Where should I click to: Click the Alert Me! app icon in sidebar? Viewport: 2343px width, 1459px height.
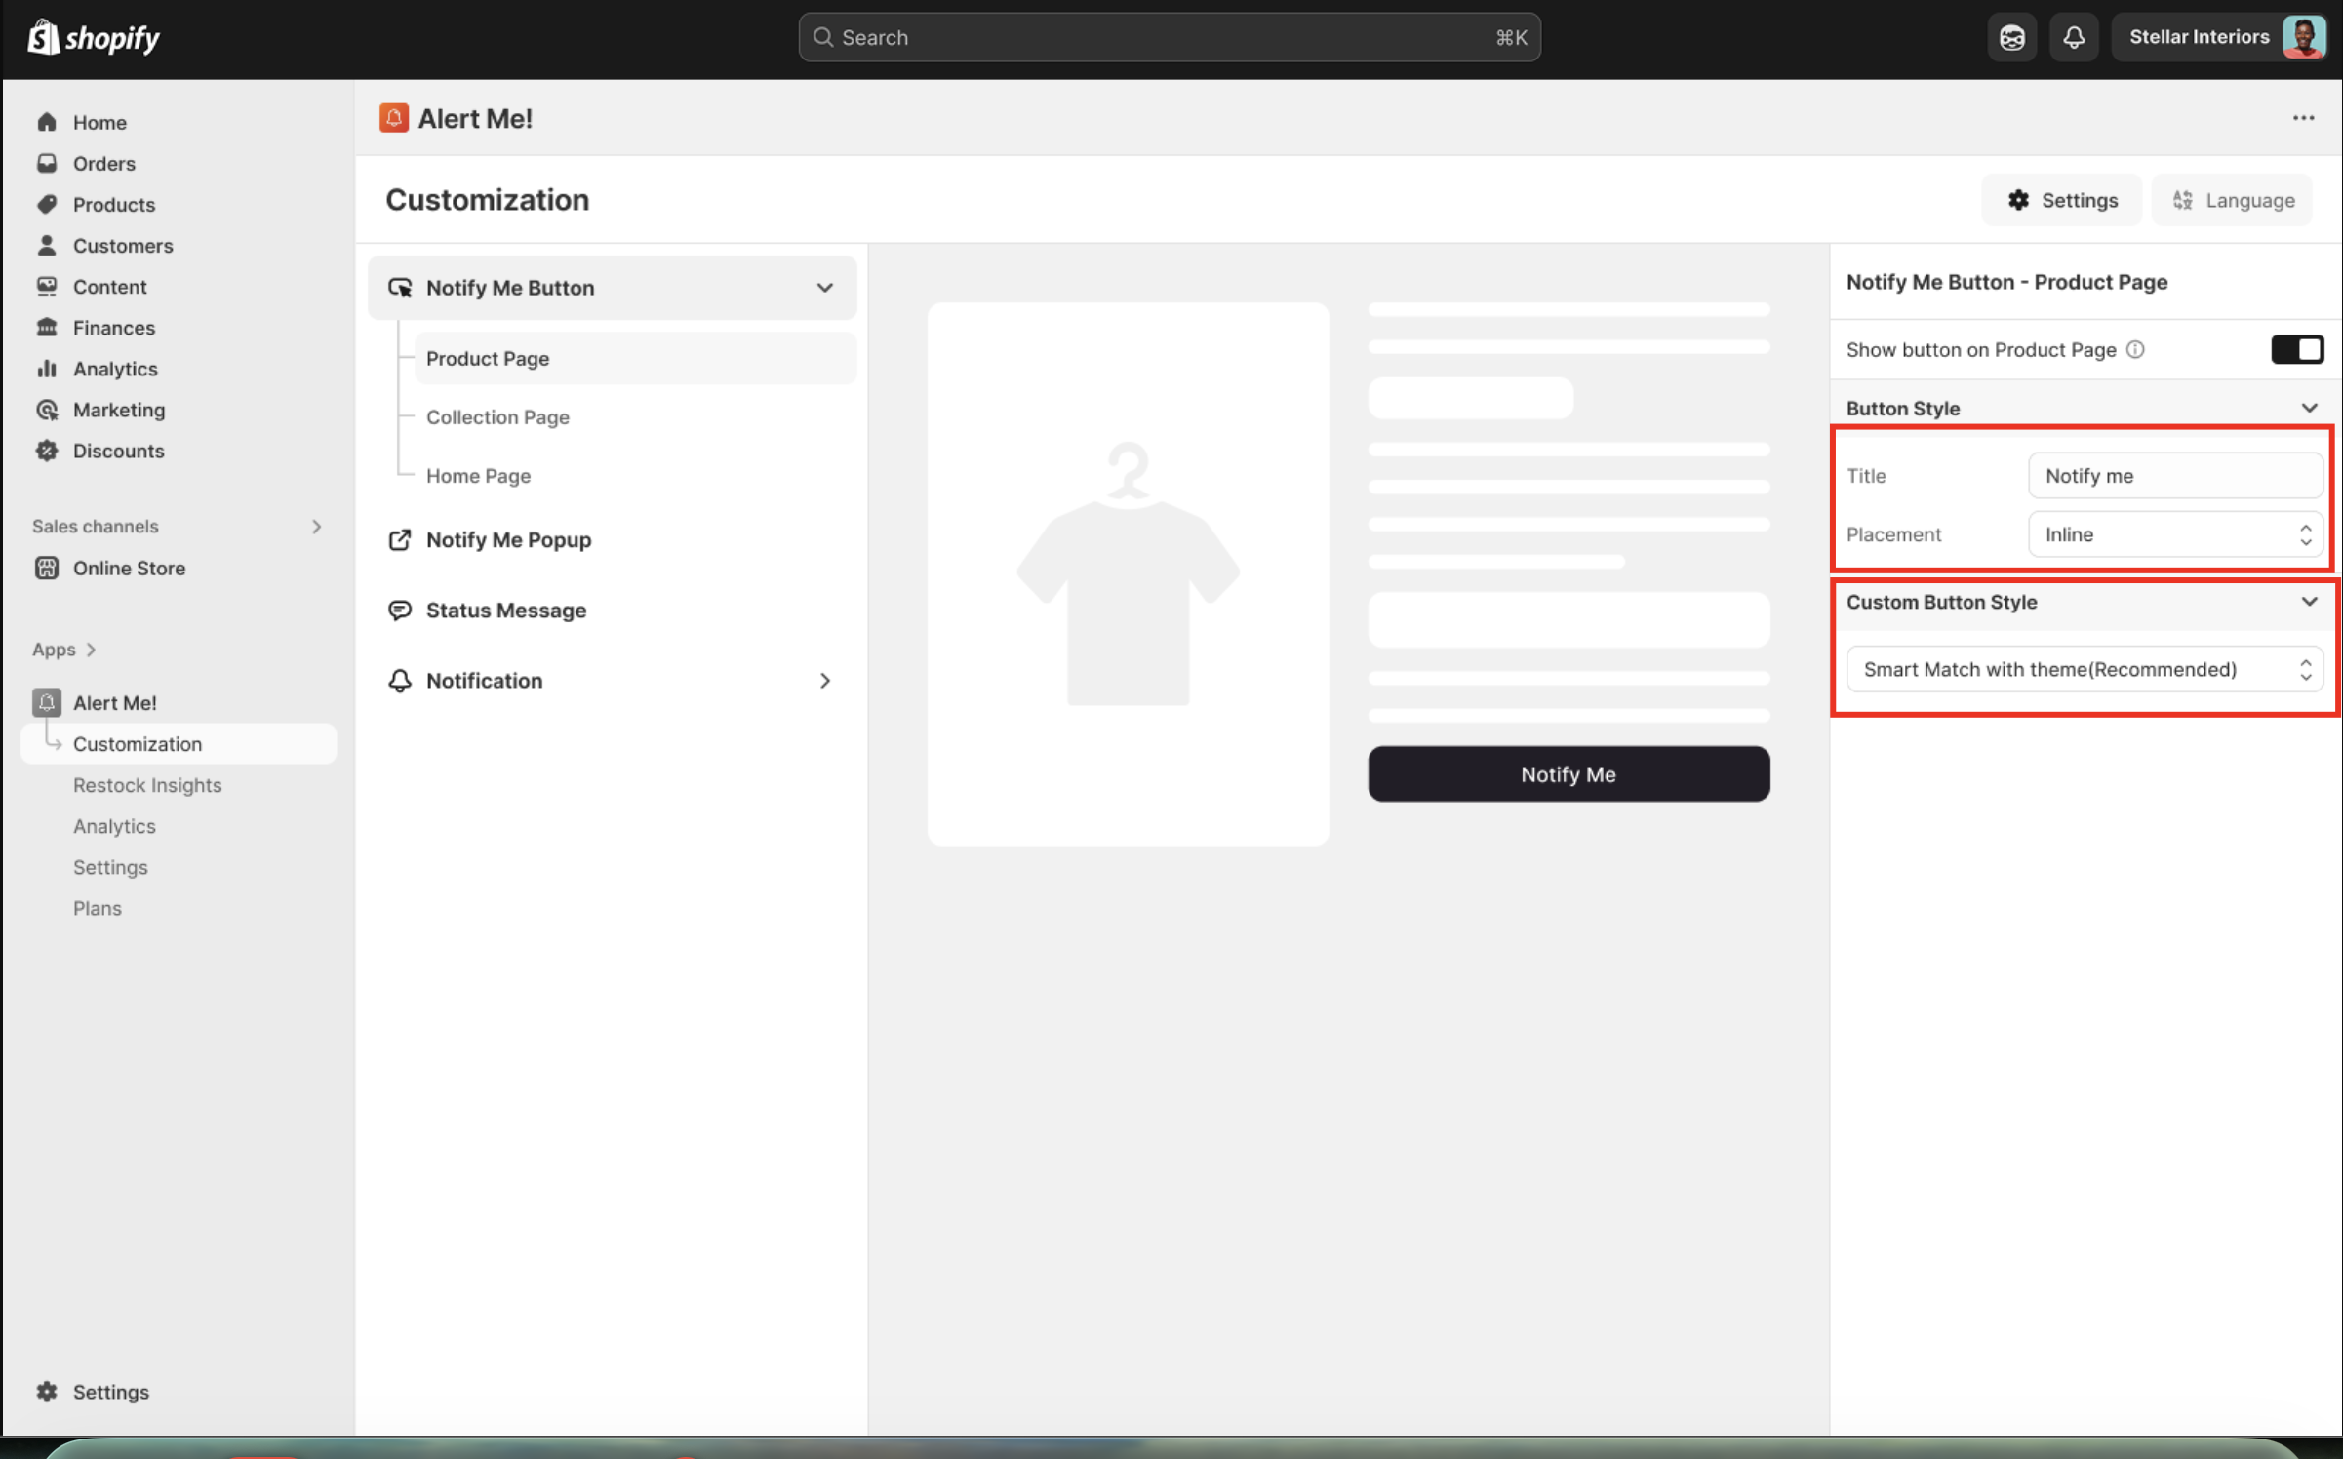pyautogui.click(x=47, y=702)
